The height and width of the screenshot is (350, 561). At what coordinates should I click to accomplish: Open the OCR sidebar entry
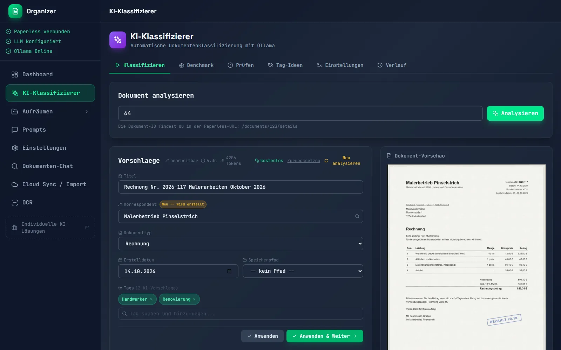tap(50, 203)
